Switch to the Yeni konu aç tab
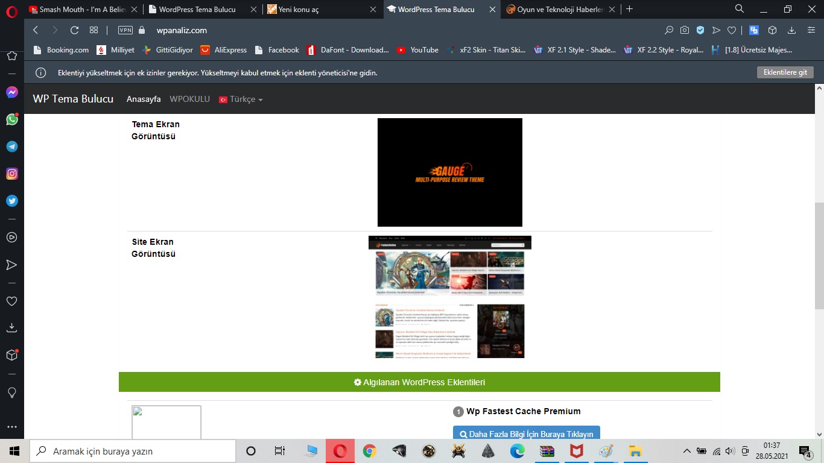 [x=322, y=10]
